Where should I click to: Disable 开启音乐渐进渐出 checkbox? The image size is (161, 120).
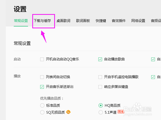(x=42, y=87)
